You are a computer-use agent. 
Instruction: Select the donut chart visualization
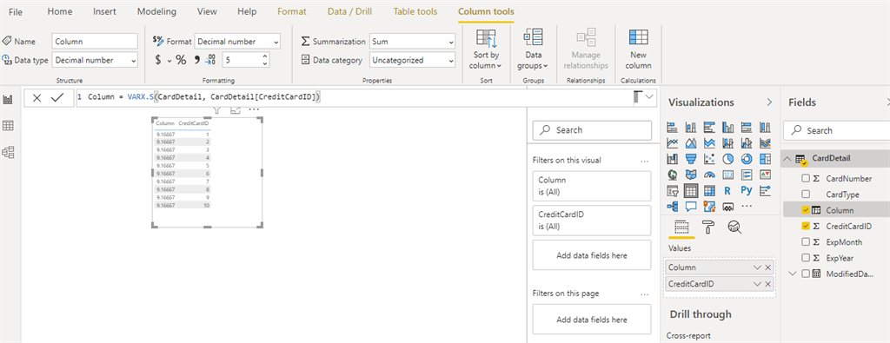[747, 159]
